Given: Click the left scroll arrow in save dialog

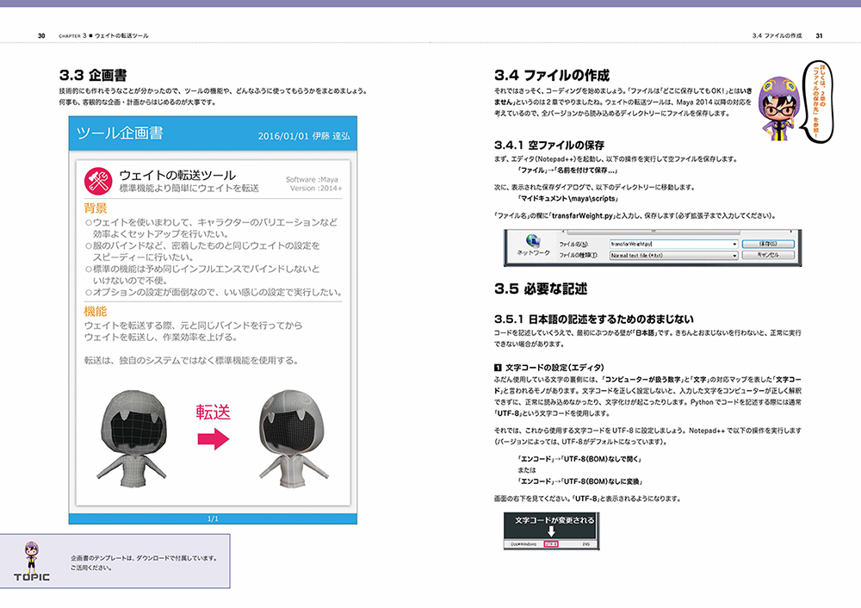Looking at the screenshot, I should point(562,233).
